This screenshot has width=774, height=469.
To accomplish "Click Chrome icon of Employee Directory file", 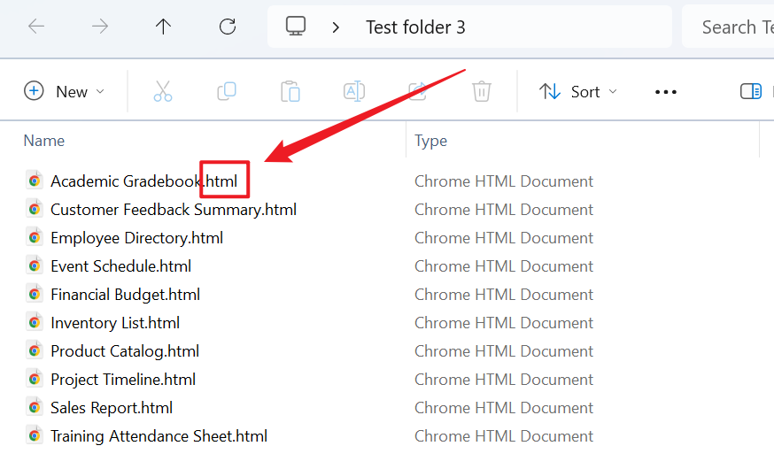I will [34, 237].
